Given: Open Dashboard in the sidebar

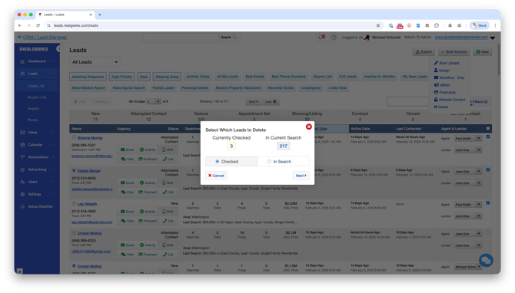Looking at the screenshot, I should [x=37, y=61].
